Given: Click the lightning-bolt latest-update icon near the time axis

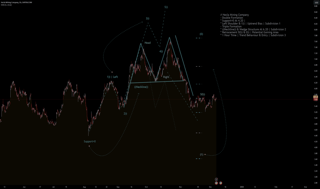Looking at the screenshot, I should coord(216,179).
